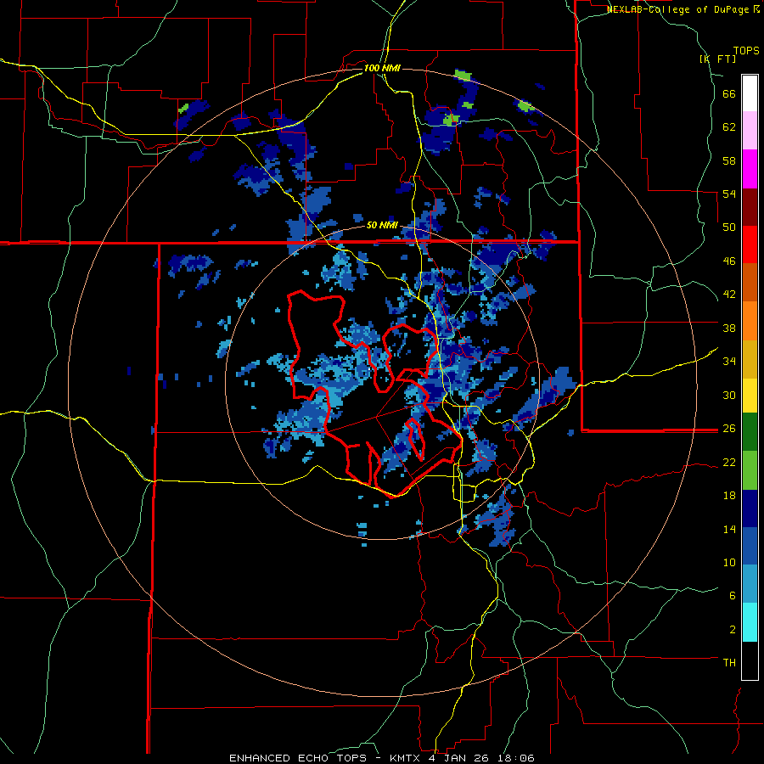Click the white swatch in the tops legend

point(750,93)
